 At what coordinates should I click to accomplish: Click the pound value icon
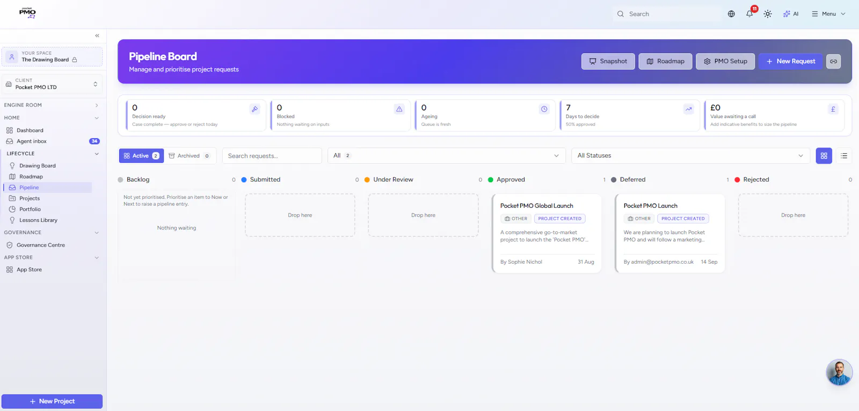pos(833,109)
